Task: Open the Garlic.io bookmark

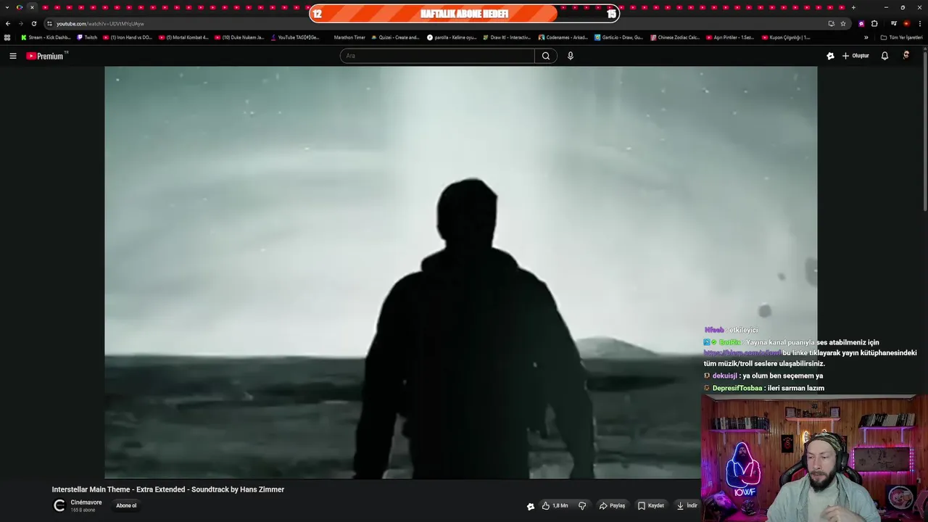Action: (619, 37)
